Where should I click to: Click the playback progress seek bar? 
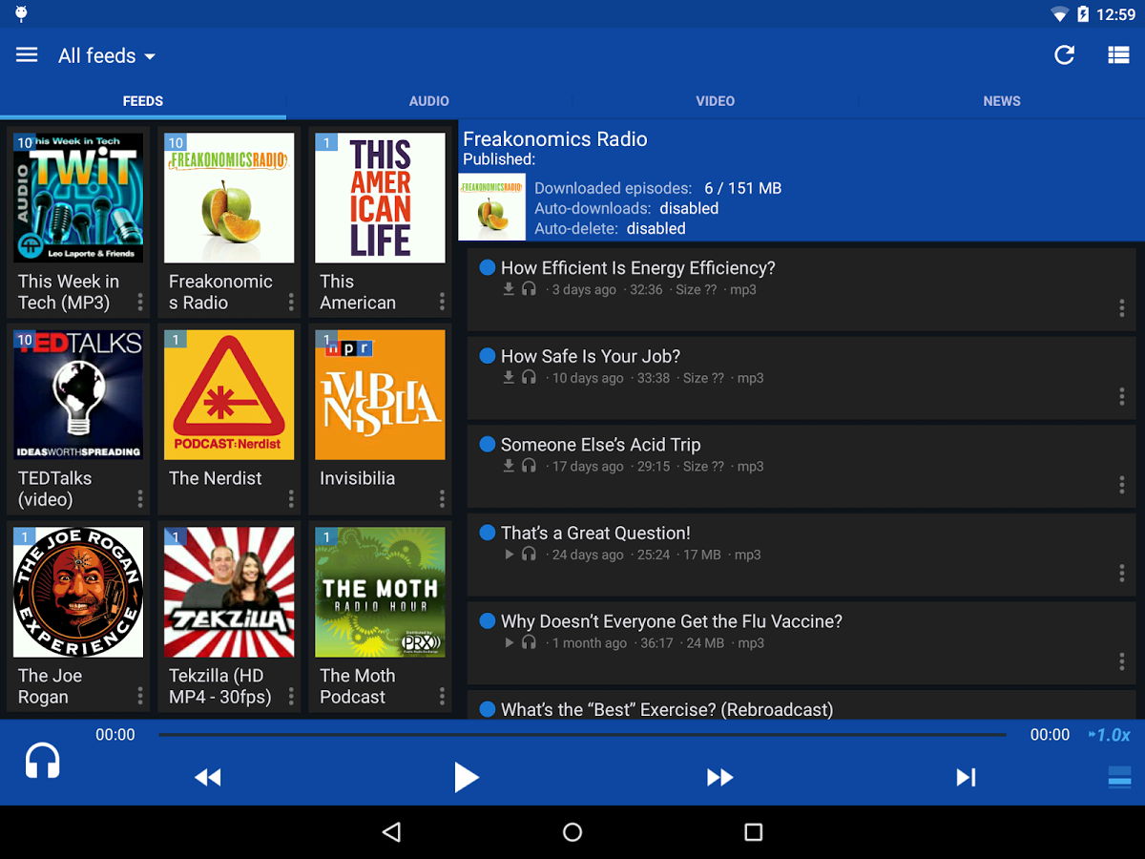tap(582, 735)
